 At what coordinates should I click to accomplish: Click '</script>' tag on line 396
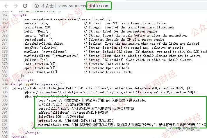coord(32,133)
